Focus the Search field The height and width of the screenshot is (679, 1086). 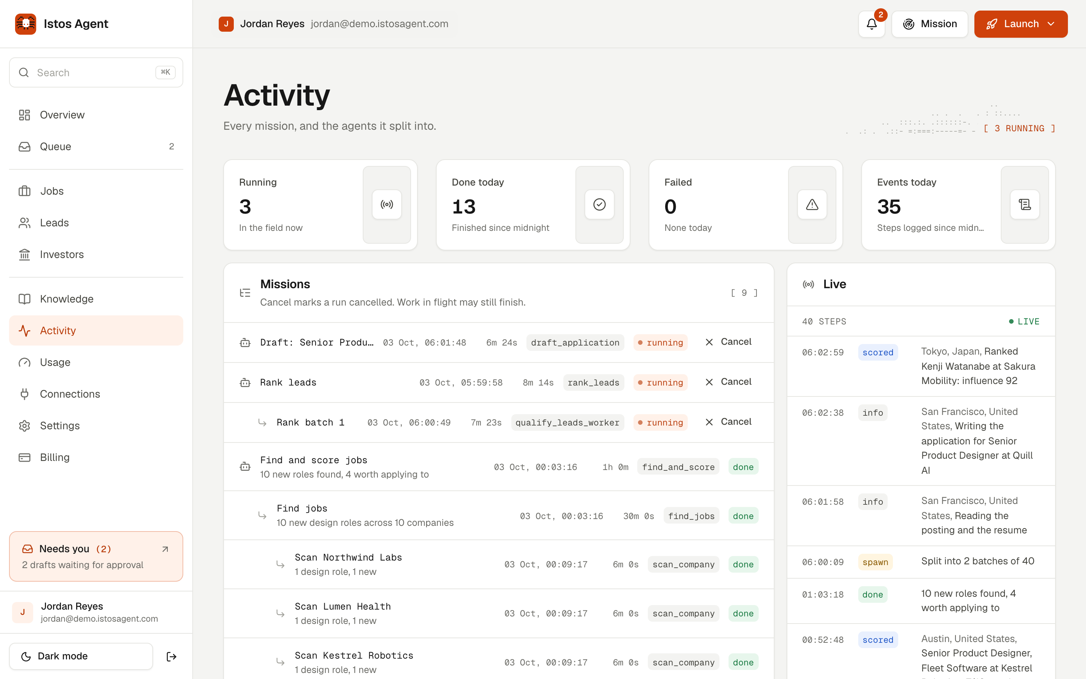point(96,72)
